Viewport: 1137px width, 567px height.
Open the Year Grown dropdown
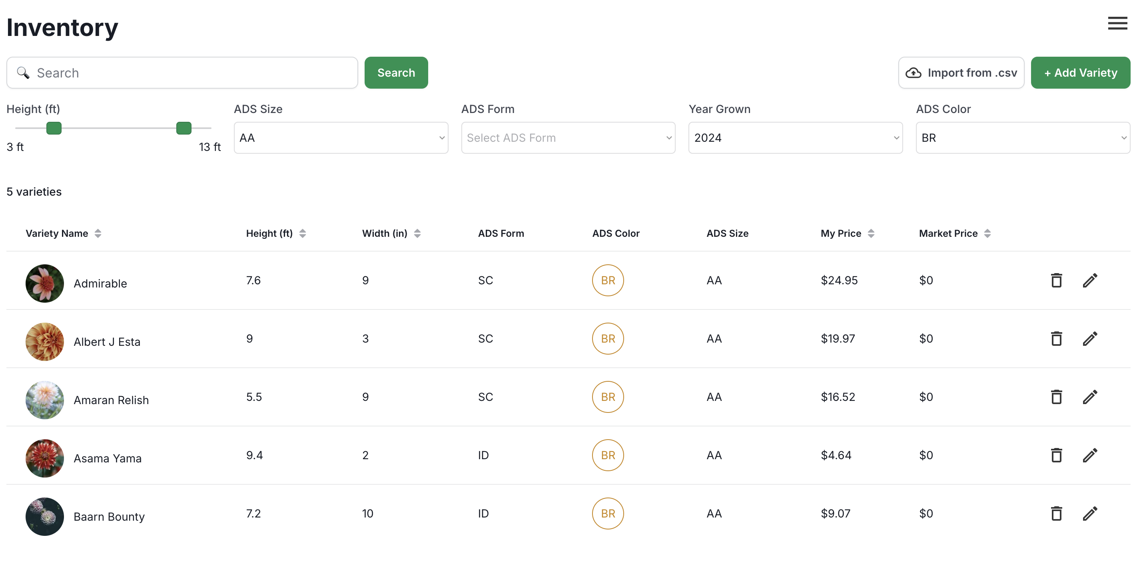pyautogui.click(x=795, y=138)
